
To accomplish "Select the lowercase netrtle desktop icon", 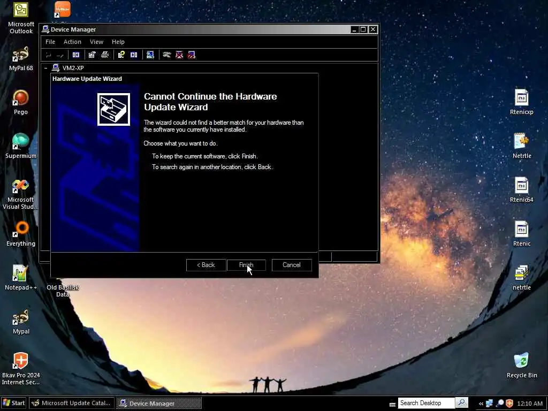I will pos(521,278).
